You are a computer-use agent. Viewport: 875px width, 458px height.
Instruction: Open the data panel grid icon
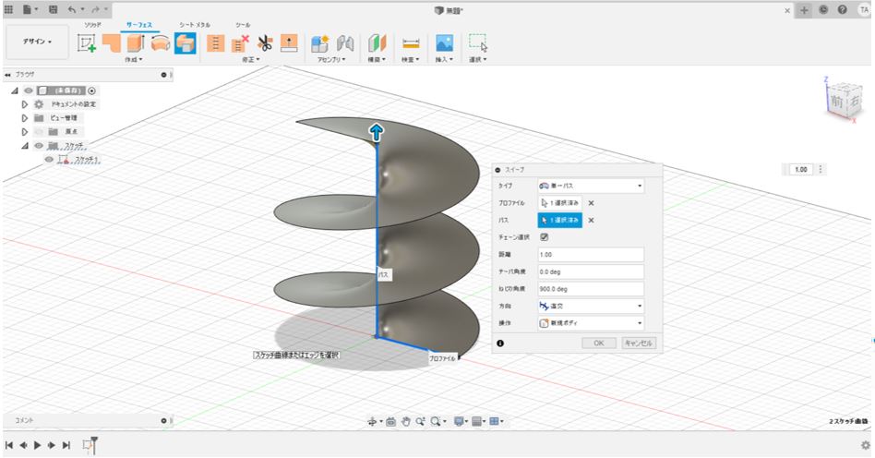point(8,10)
